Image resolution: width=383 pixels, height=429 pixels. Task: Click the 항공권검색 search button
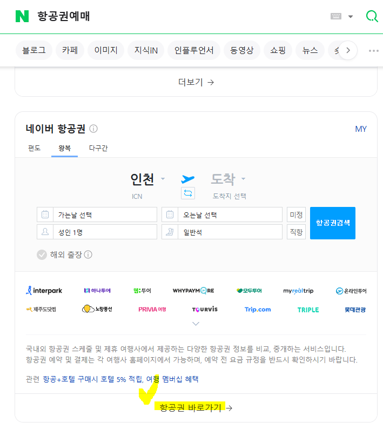click(x=333, y=223)
